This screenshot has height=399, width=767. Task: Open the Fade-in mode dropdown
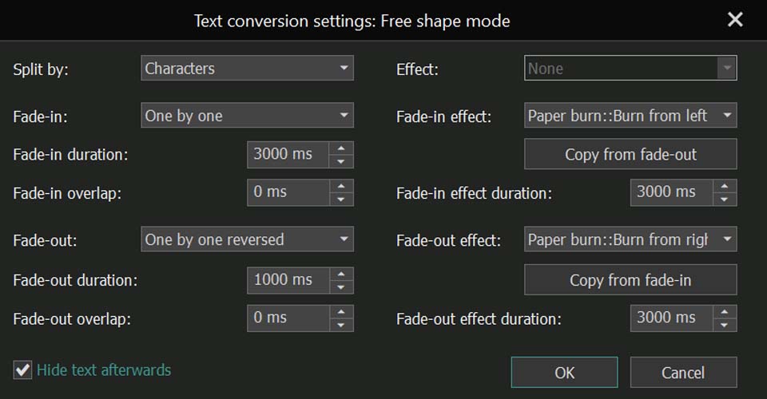tap(247, 115)
